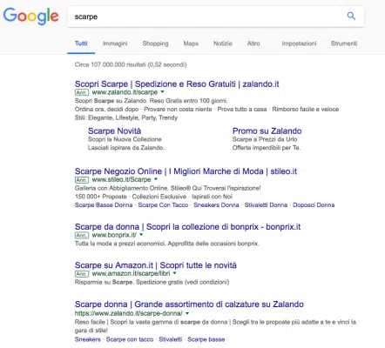Open the Scarpe Novità sitelink
The height and width of the screenshot is (348, 385).
point(115,130)
